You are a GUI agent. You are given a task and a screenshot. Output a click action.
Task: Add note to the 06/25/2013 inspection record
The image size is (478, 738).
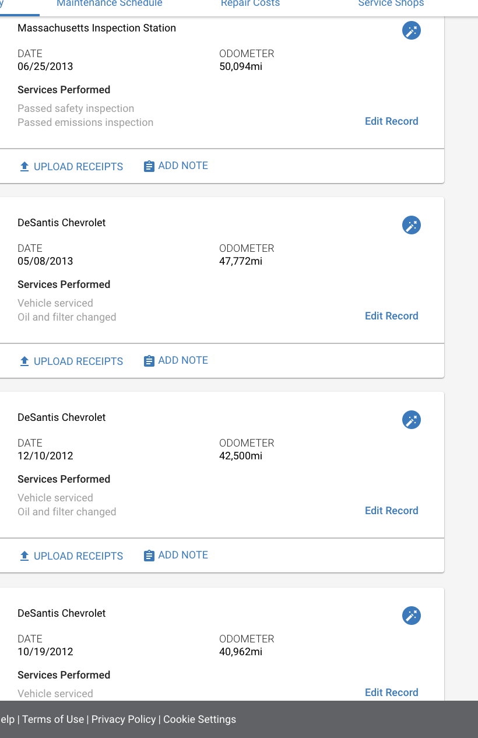(175, 166)
